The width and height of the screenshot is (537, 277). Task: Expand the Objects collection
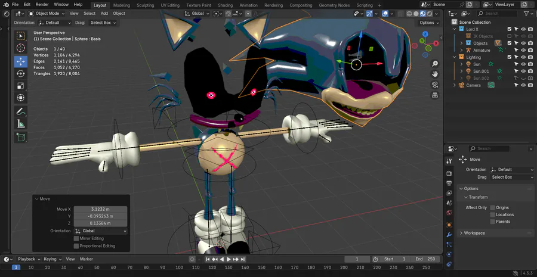point(461,43)
